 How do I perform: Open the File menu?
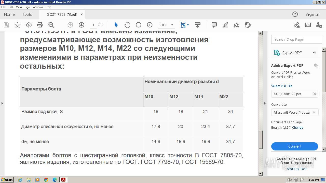tap(3, 7)
